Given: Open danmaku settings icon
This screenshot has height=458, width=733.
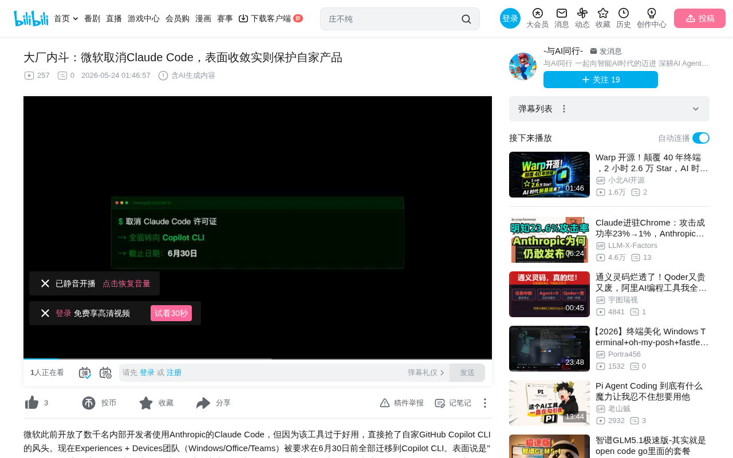Looking at the screenshot, I should [x=105, y=373].
